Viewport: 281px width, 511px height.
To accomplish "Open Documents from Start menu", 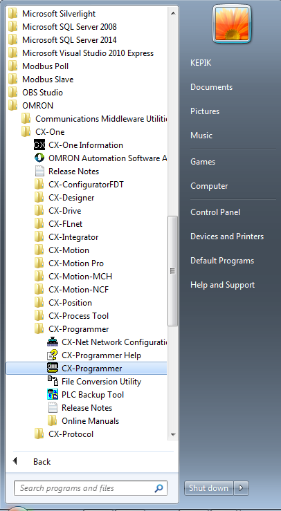I will [212, 87].
